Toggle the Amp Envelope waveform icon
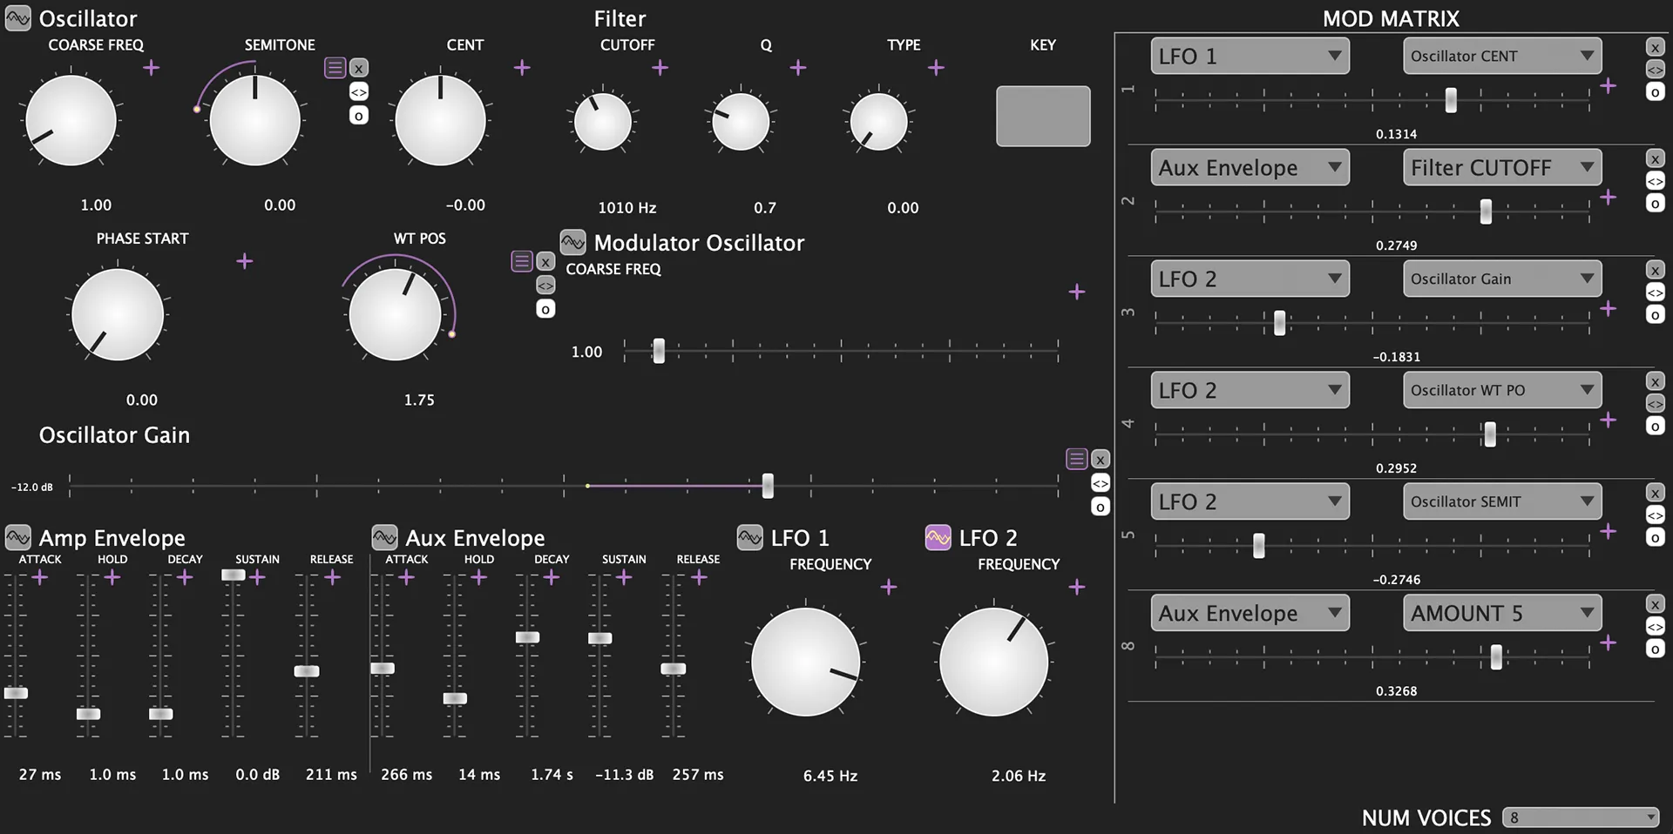This screenshot has height=834, width=1673. click(17, 537)
